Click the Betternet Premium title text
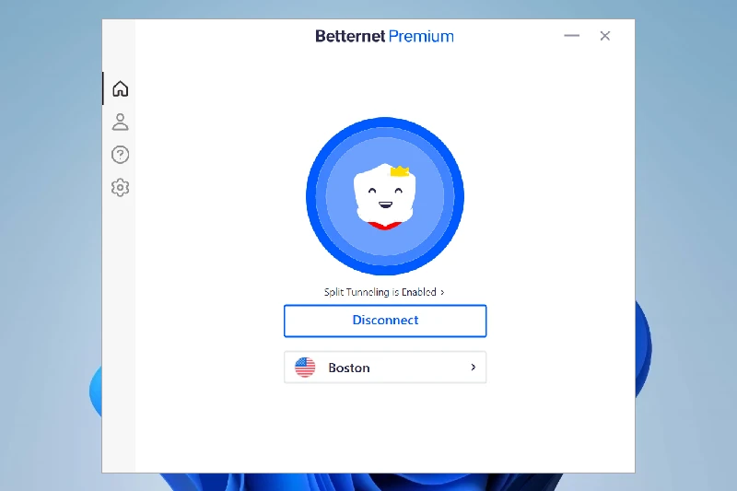Image resolution: width=737 pixels, height=491 pixels. click(x=384, y=36)
